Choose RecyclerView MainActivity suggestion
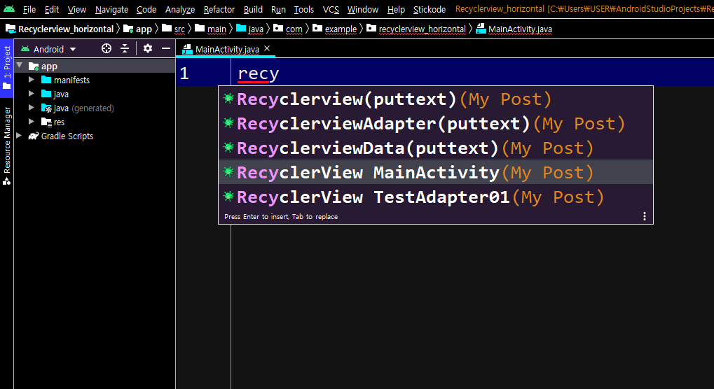This screenshot has height=389, width=714. click(x=436, y=172)
